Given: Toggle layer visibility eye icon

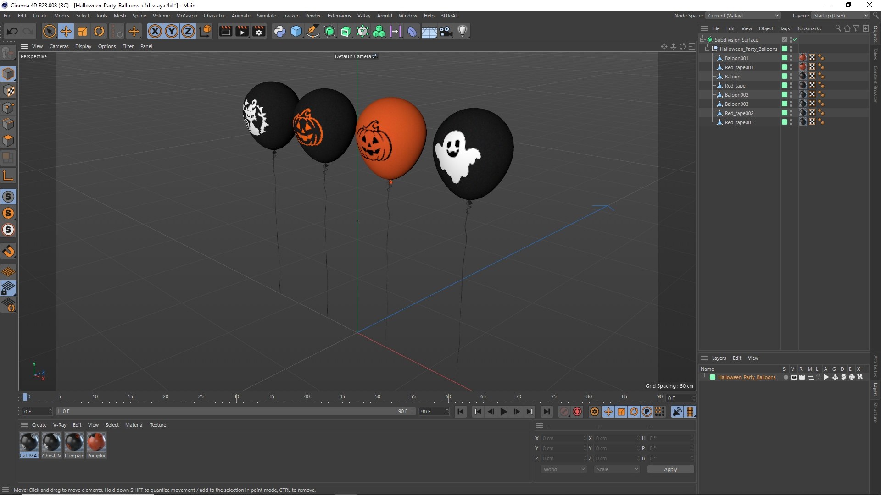Looking at the screenshot, I should [794, 377].
